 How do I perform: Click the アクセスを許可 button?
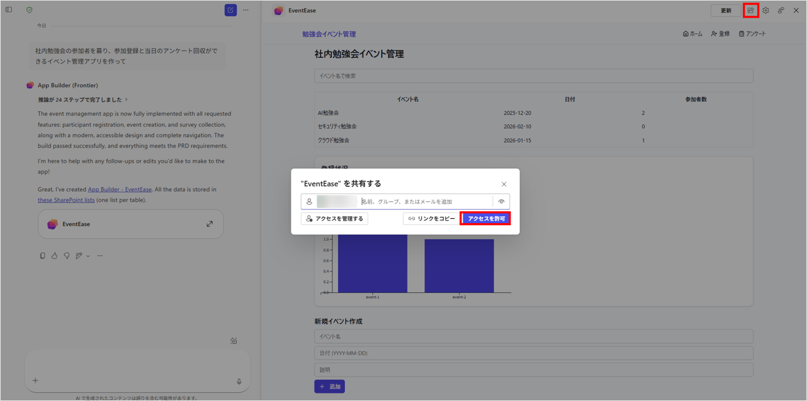pos(486,219)
